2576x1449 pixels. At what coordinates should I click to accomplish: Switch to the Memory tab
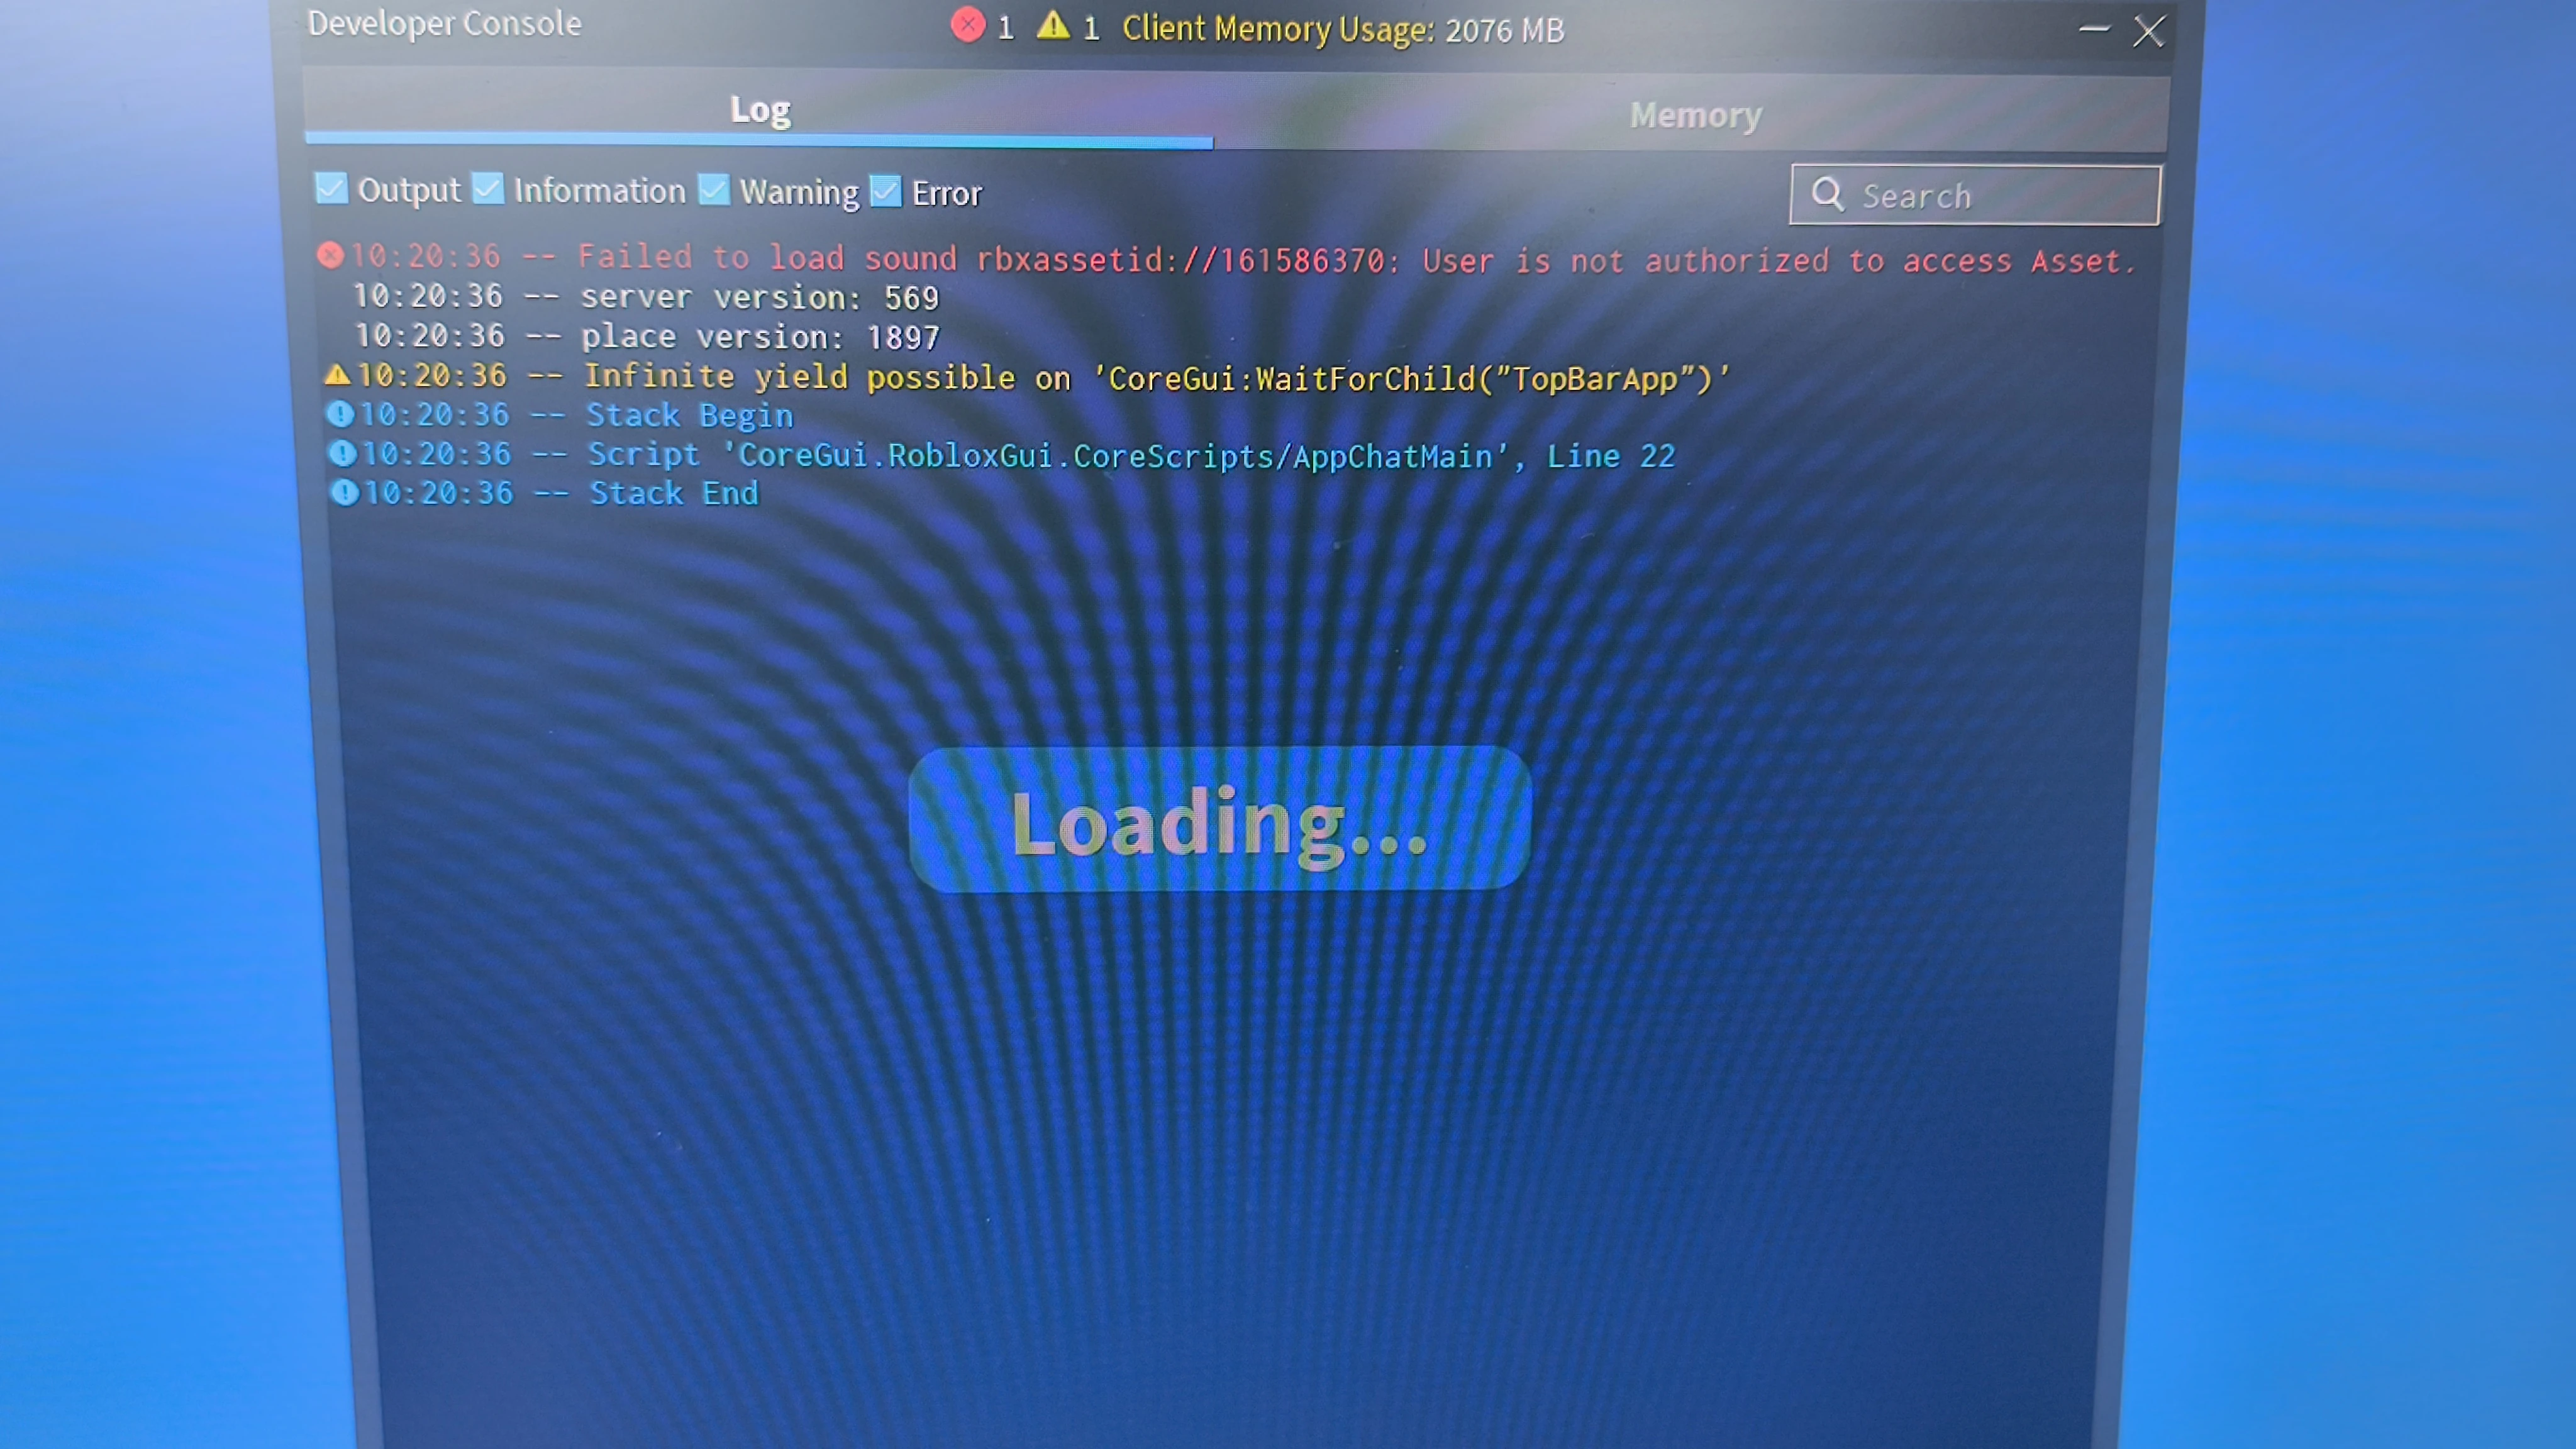coord(1695,115)
